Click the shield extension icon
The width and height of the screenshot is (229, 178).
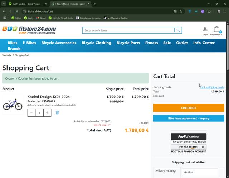[x=190, y=11]
